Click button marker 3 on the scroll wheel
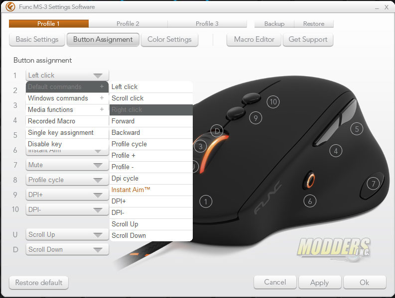The image size is (395, 298). click(x=200, y=146)
